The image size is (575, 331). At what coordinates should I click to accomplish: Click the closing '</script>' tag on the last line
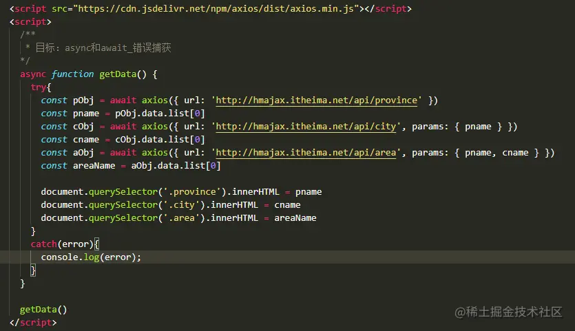[33, 323]
